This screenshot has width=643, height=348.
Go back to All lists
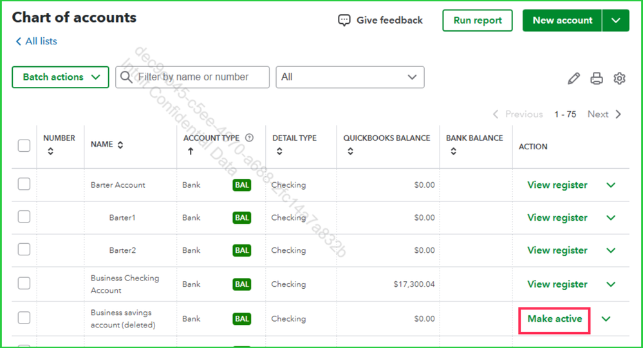(x=36, y=41)
